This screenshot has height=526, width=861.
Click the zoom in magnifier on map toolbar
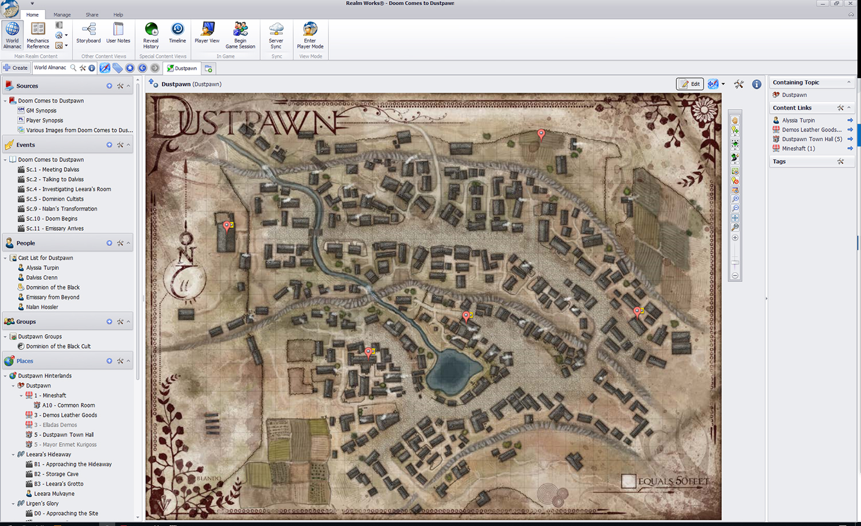(735, 199)
